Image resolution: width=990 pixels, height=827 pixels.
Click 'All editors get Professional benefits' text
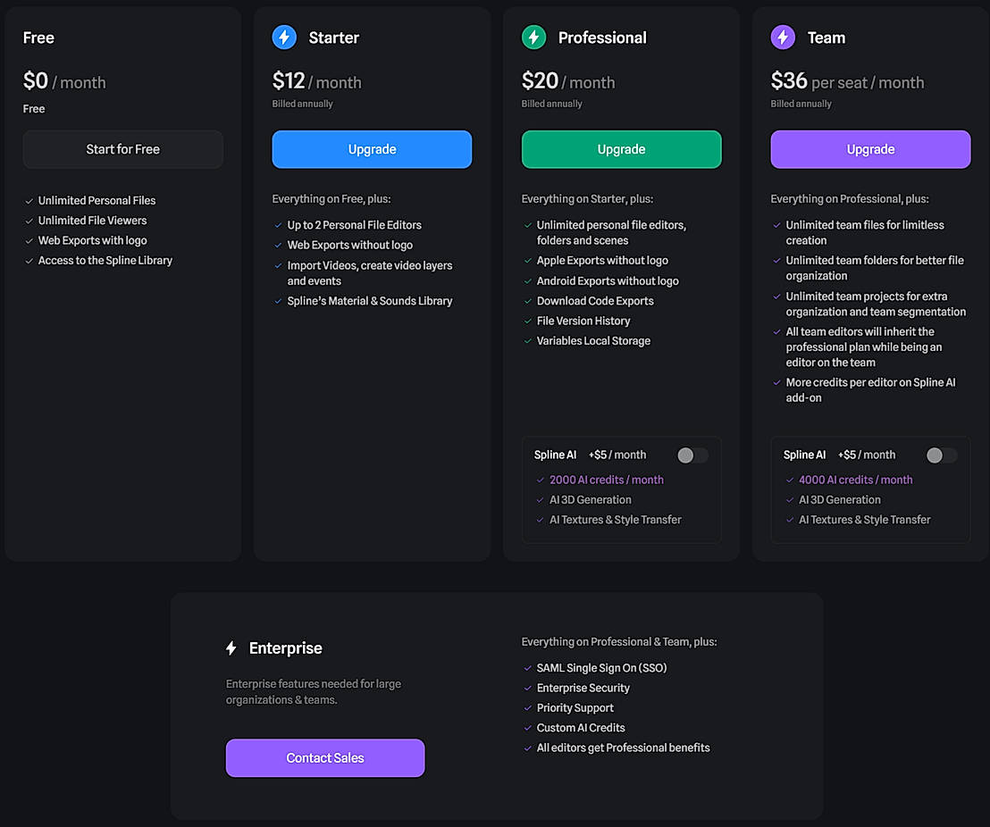coord(623,748)
